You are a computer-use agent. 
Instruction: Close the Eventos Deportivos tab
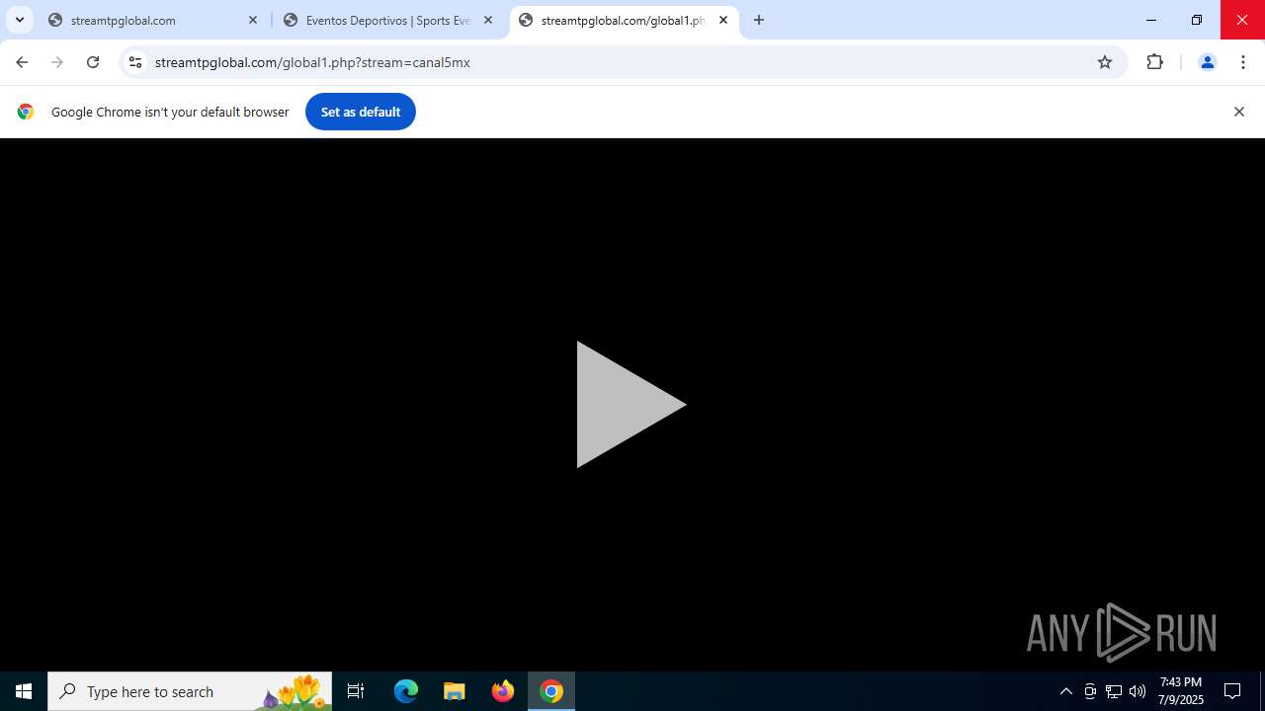(x=488, y=20)
